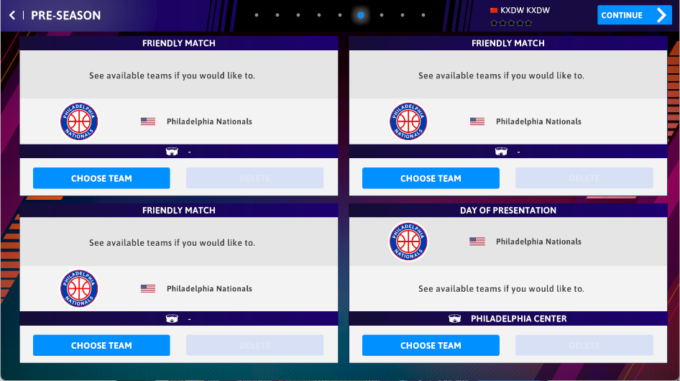Click the stadium icon next to Philadelphia Center
The width and height of the screenshot is (680, 381).
tap(455, 318)
